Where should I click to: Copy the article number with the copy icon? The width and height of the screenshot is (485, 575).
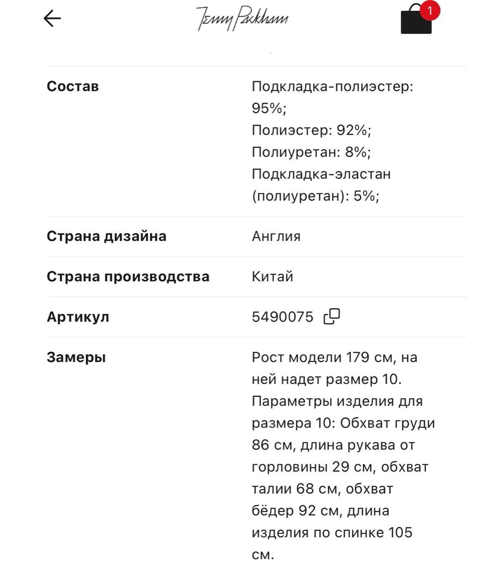(332, 316)
